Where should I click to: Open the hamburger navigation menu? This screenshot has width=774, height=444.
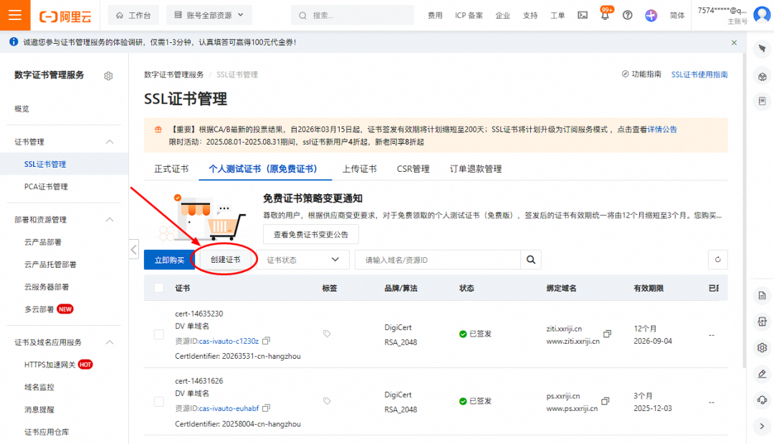(x=15, y=15)
